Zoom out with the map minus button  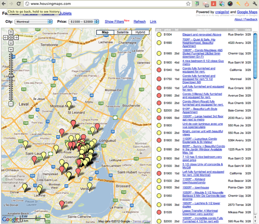coord(11,104)
